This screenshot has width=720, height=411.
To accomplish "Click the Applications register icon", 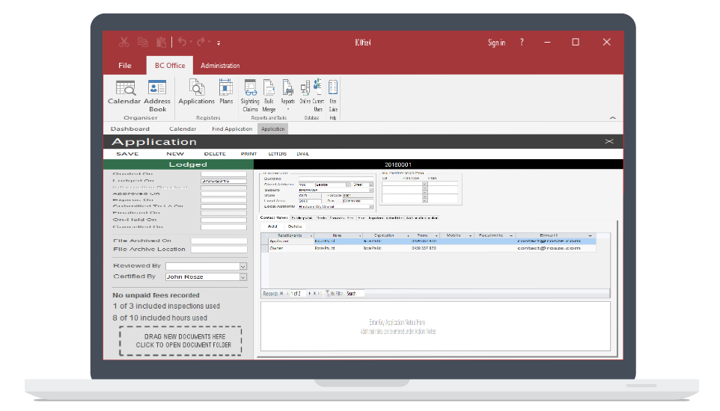I will coord(197,92).
